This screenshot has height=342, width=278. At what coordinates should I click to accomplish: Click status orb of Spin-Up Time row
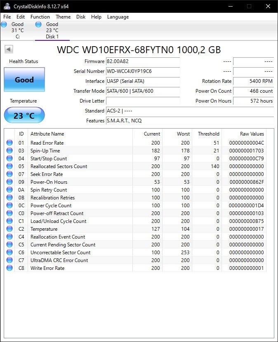click(9, 150)
